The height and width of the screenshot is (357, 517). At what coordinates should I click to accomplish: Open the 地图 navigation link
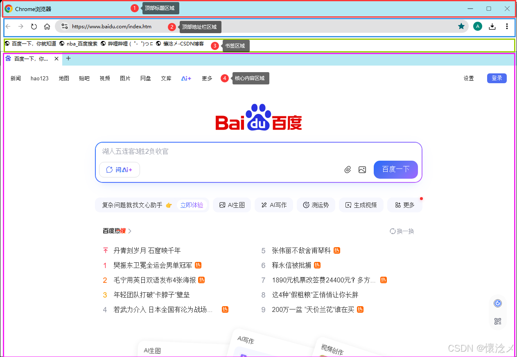pos(64,78)
